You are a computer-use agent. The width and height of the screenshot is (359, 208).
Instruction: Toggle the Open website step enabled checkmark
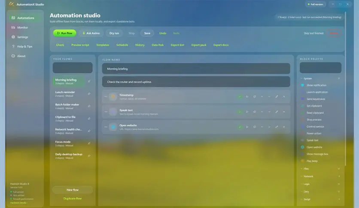point(240,127)
